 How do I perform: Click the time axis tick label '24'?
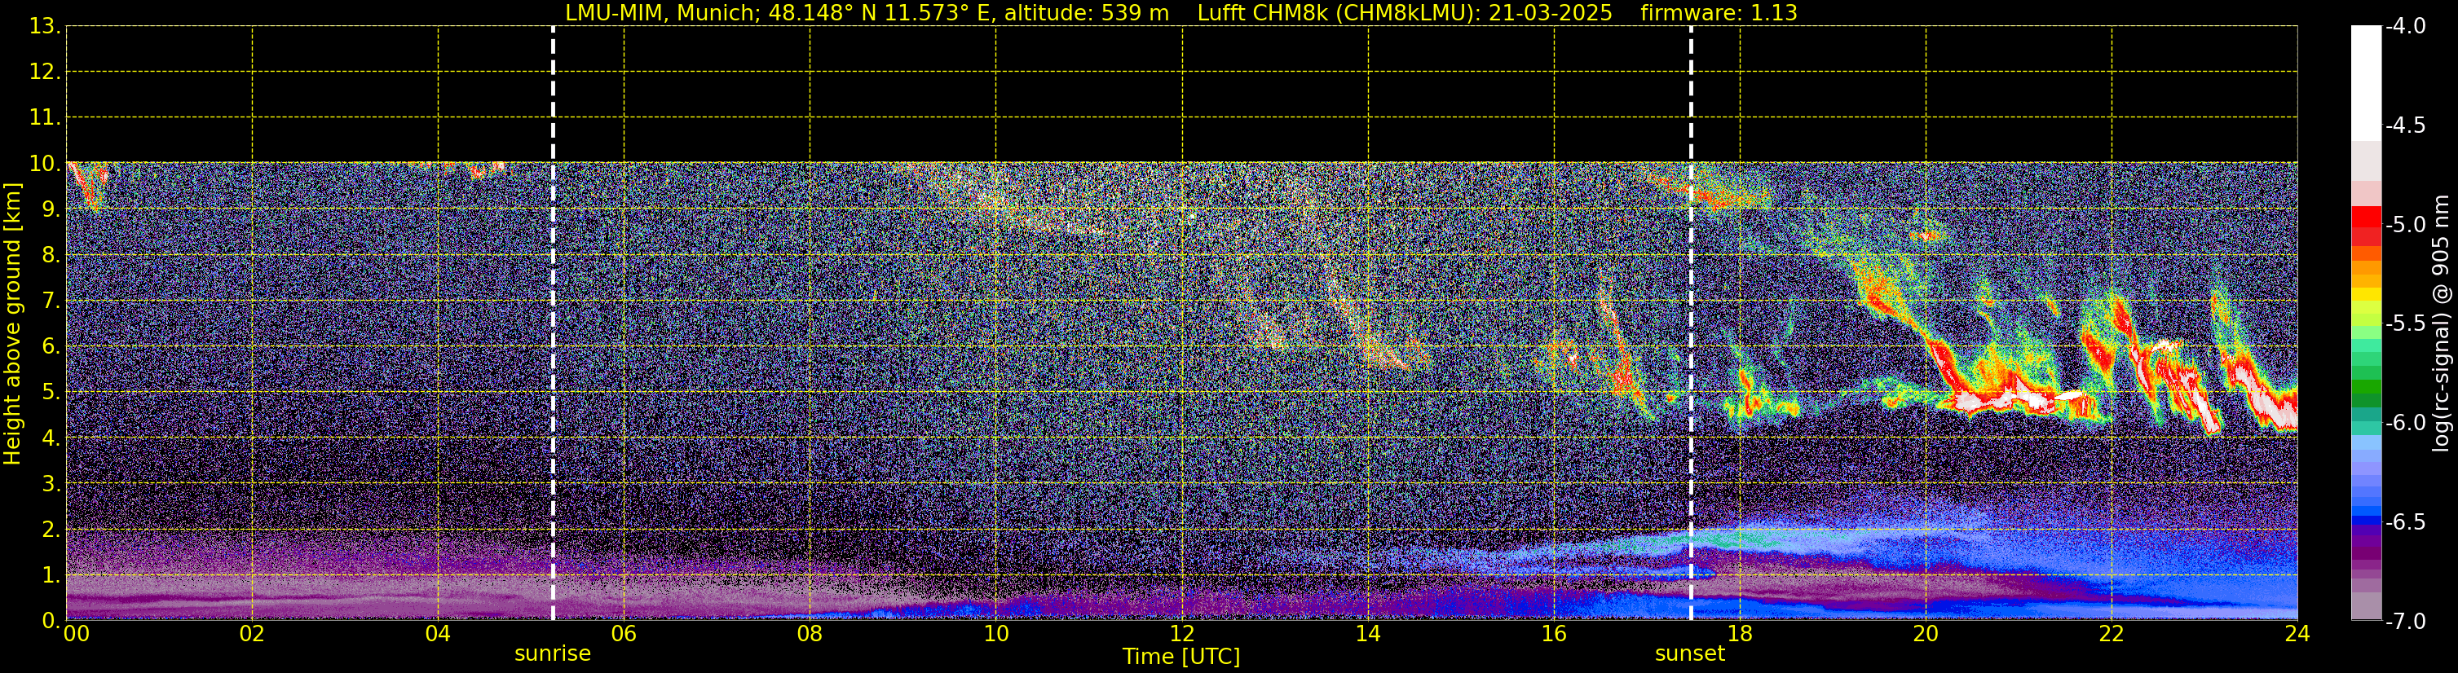[x=2297, y=635]
